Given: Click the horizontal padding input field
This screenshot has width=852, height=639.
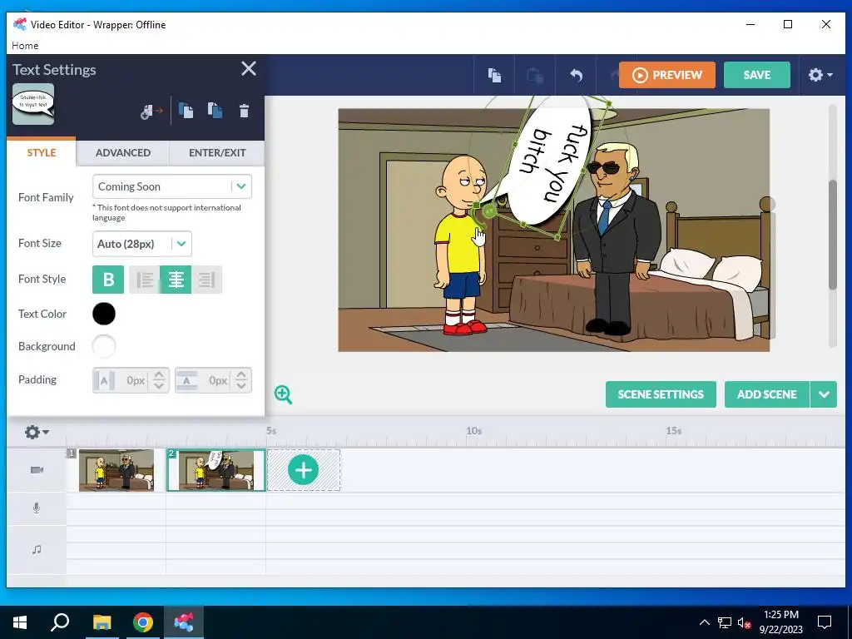Looking at the screenshot, I should point(131,380).
